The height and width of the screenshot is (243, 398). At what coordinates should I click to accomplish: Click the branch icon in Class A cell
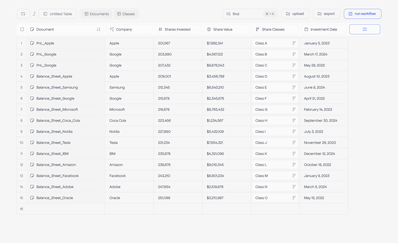coord(294,43)
